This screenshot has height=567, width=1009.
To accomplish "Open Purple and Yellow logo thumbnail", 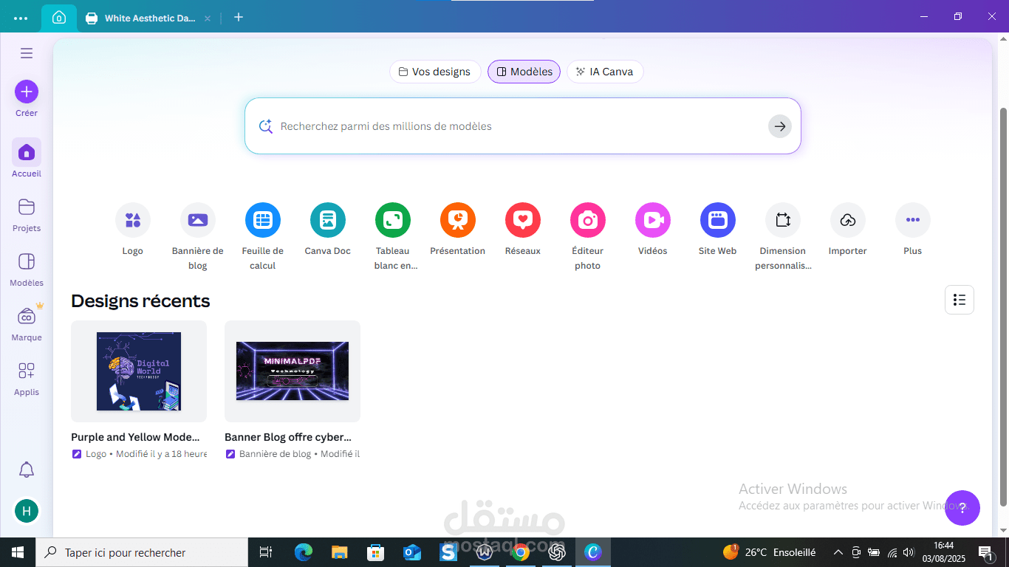I will coord(139,371).
